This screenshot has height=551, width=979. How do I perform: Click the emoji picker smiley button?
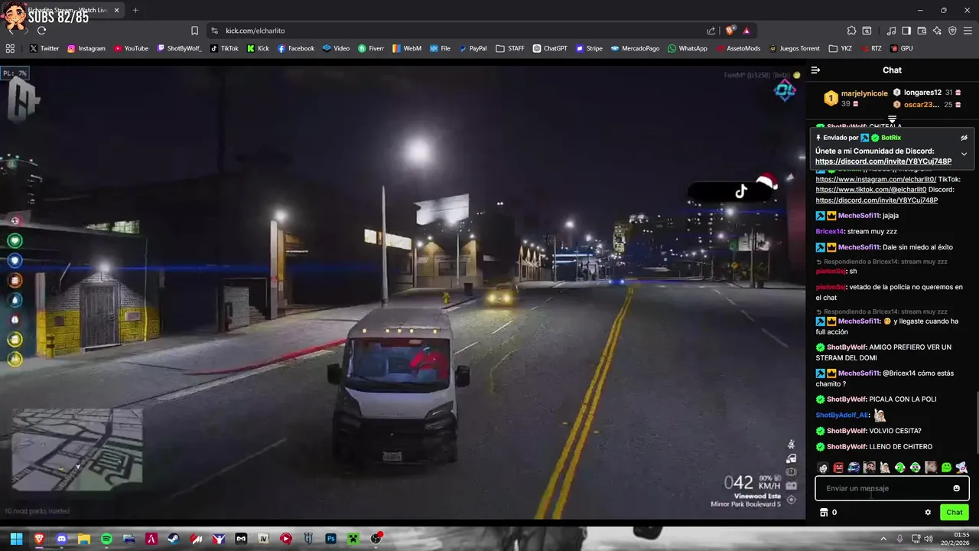(x=956, y=488)
